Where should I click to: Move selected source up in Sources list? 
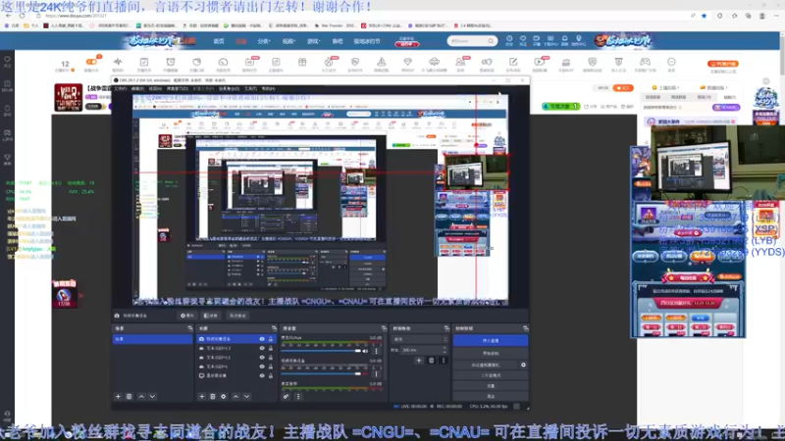click(235, 397)
